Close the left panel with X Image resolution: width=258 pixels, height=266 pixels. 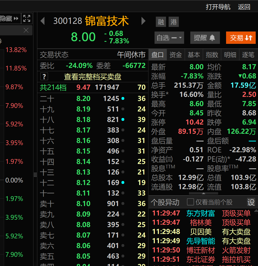click(x=26, y=30)
